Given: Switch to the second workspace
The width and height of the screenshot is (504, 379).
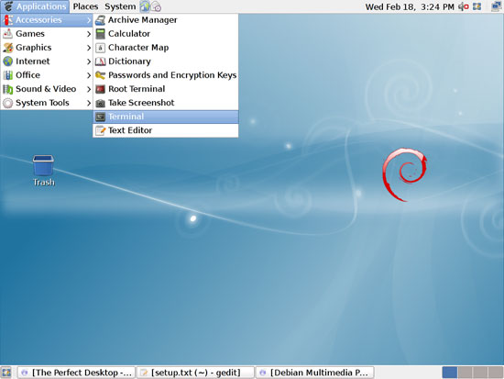Looking at the screenshot, I should [x=466, y=373].
